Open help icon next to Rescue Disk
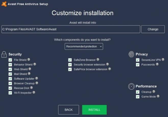This screenshot has width=168, height=117. coord(31,88)
